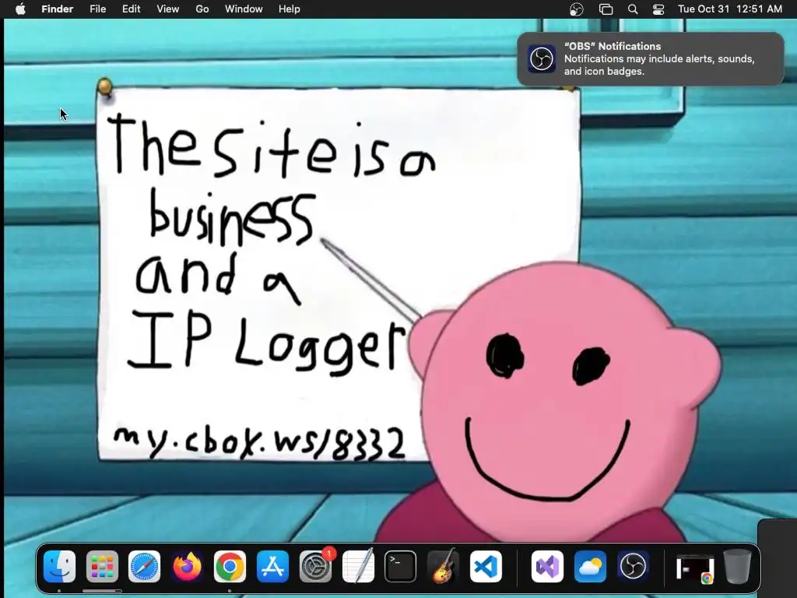
Task: Open Control Center from menu bar
Action: point(658,9)
